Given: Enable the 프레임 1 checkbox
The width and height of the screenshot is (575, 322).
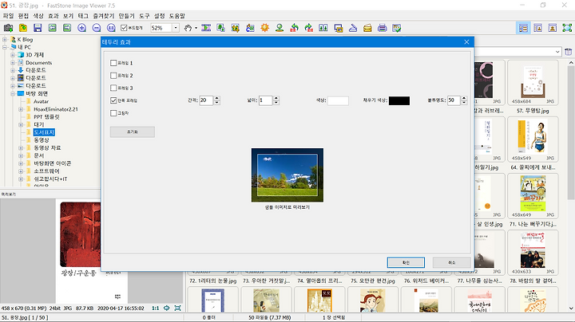Looking at the screenshot, I should 113,63.
